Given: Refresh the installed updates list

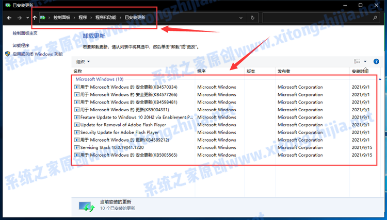Looking at the screenshot, I should click(x=252, y=18).
